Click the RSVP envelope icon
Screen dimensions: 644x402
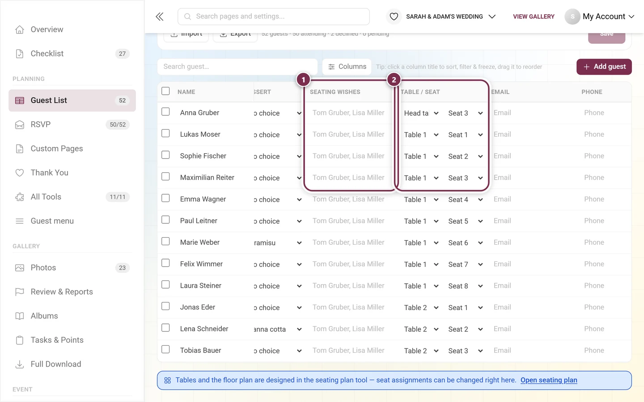[20, 125]
